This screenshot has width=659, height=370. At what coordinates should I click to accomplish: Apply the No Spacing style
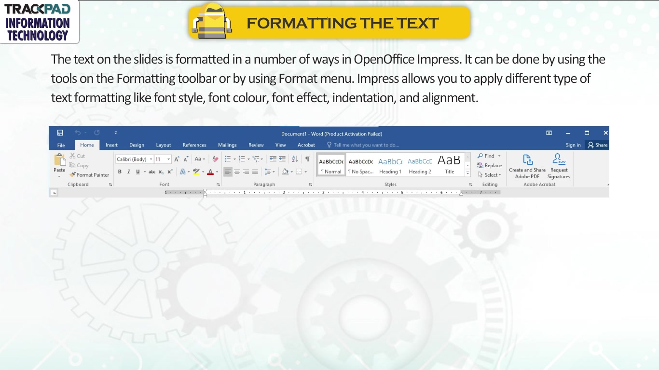coord(361,165)
